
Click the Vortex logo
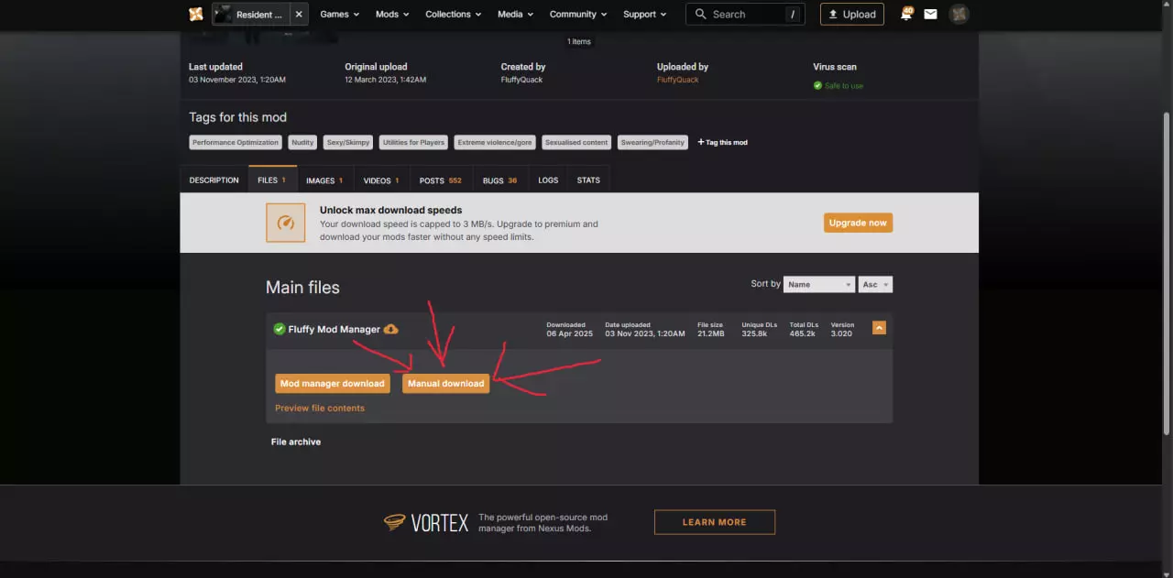tap(426, 522)
